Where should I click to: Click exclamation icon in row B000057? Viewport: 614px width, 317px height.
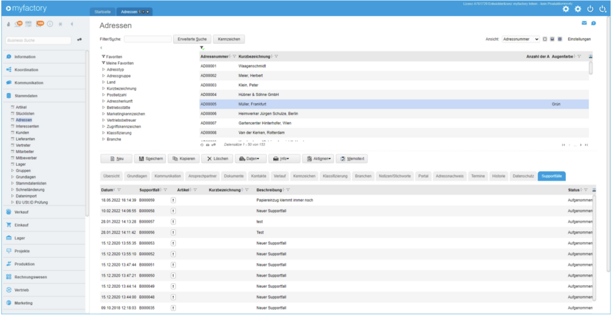tap(173, 222)
